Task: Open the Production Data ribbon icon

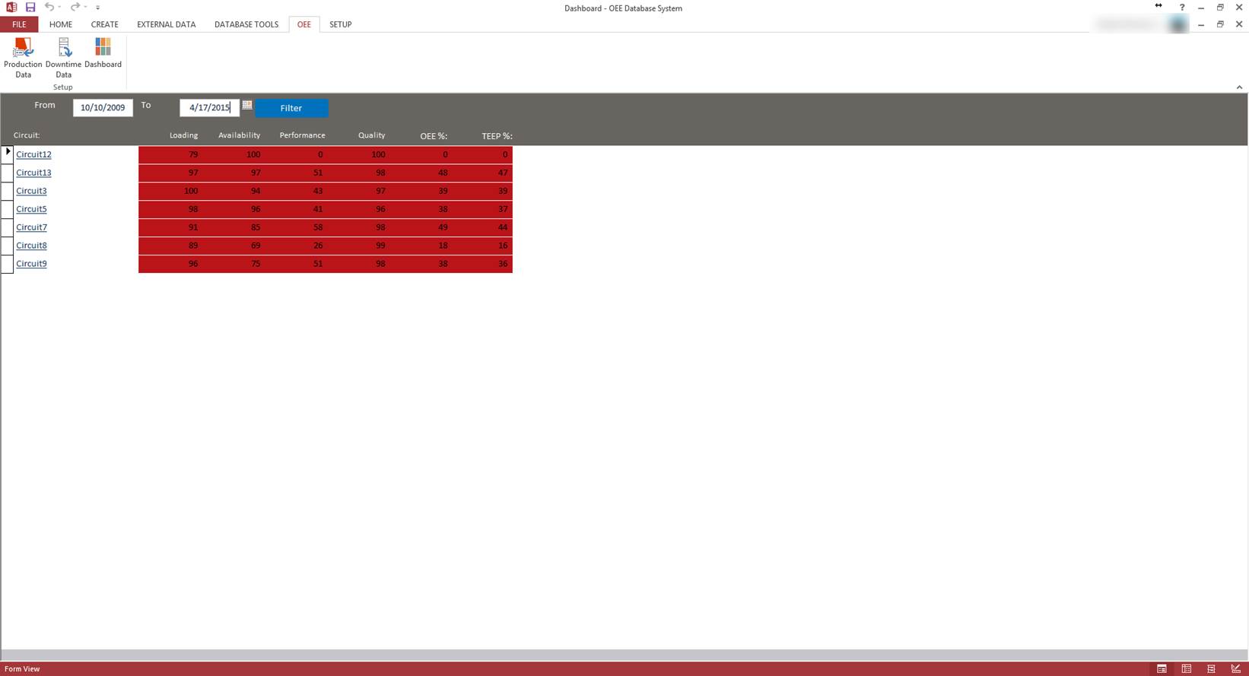Action: pyautogui.click(x=23, y=58)
